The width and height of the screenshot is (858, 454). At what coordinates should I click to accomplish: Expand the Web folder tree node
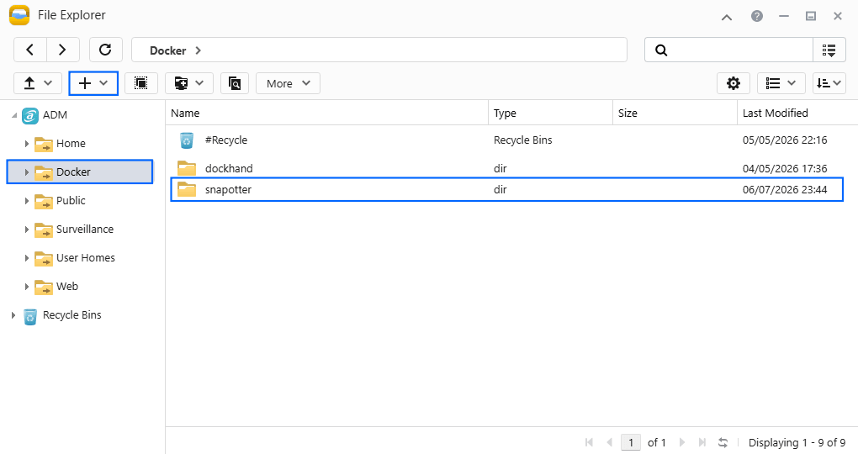pyautogui.click(x=26, y=287)
